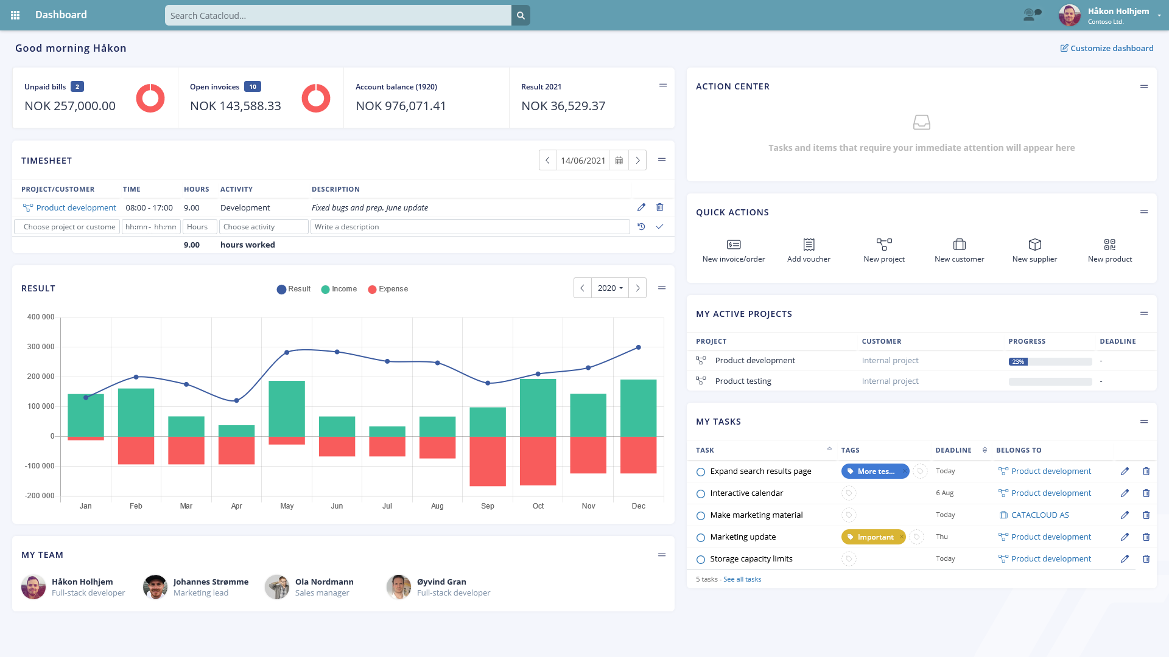1169x657 pixels.
Task: Click the New supplier quick action
Action: (1034, 250)
